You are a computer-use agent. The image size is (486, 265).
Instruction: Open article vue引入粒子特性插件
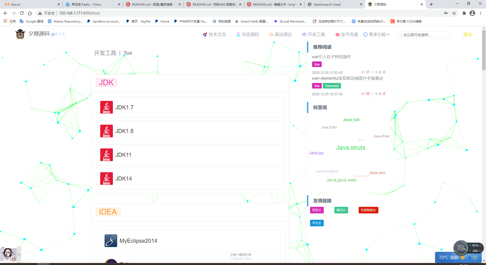tap(331, 57)
